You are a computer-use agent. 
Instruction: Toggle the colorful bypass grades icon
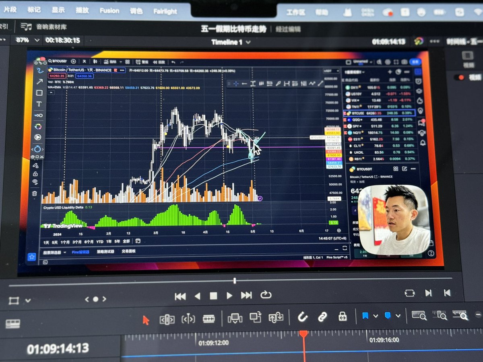419,41
